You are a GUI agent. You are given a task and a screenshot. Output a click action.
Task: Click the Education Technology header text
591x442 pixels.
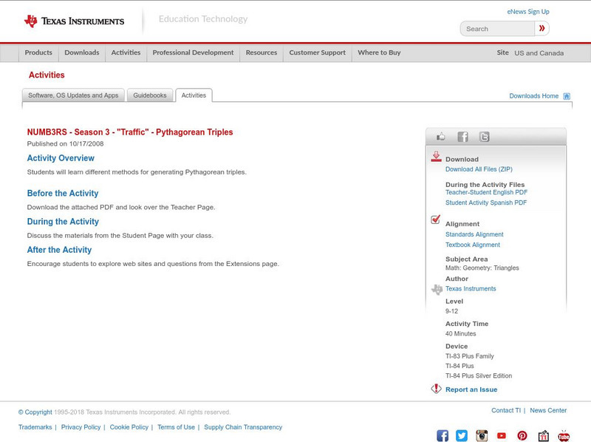coord(203,19)
